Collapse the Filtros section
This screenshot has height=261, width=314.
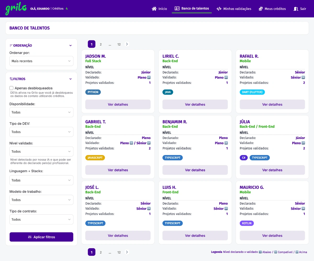[x=70, y=79]
